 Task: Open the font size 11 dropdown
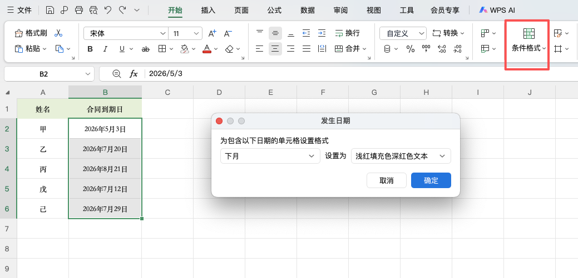(x=196, y=33)
